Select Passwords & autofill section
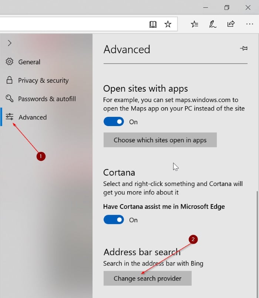This screenshot has height=298, width=259. point(46,99)
